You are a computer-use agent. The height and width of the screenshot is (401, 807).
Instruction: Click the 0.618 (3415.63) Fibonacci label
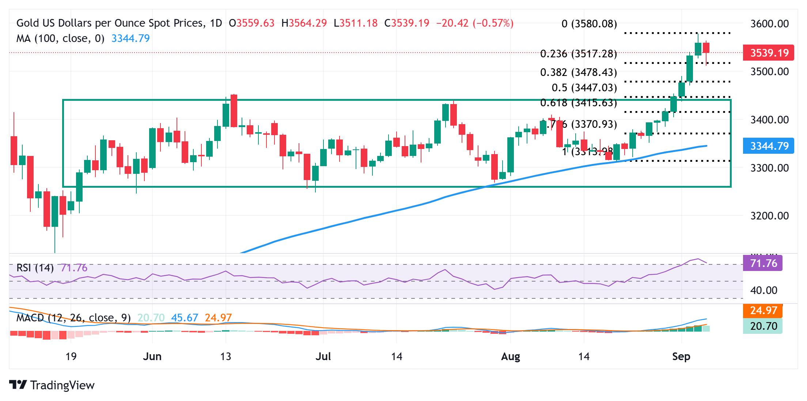point(579,103)
